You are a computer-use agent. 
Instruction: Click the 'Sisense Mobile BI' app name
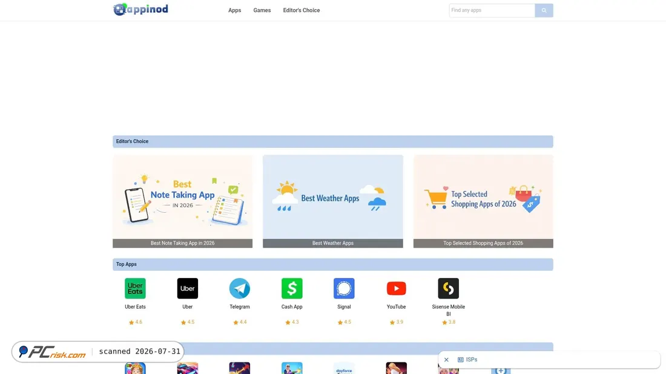pos(449,311)
